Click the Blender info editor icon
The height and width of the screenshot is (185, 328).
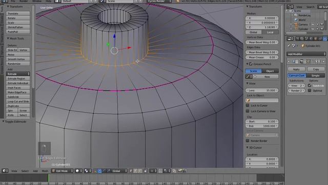pos(4,1)
